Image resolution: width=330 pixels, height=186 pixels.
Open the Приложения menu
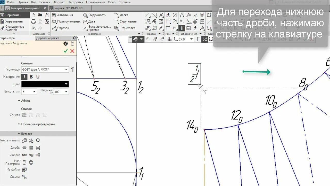[x=95, y=2]
